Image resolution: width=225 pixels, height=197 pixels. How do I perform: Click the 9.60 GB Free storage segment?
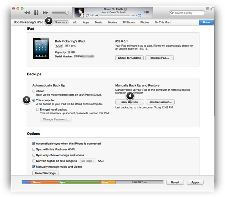pyautogui.click(x=139, y=182)
